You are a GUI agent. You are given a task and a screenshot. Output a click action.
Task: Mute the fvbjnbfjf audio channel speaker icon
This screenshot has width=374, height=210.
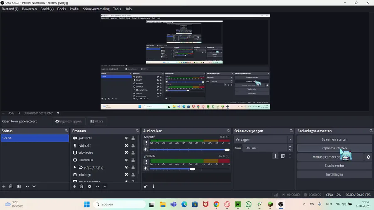coord(146,149)
